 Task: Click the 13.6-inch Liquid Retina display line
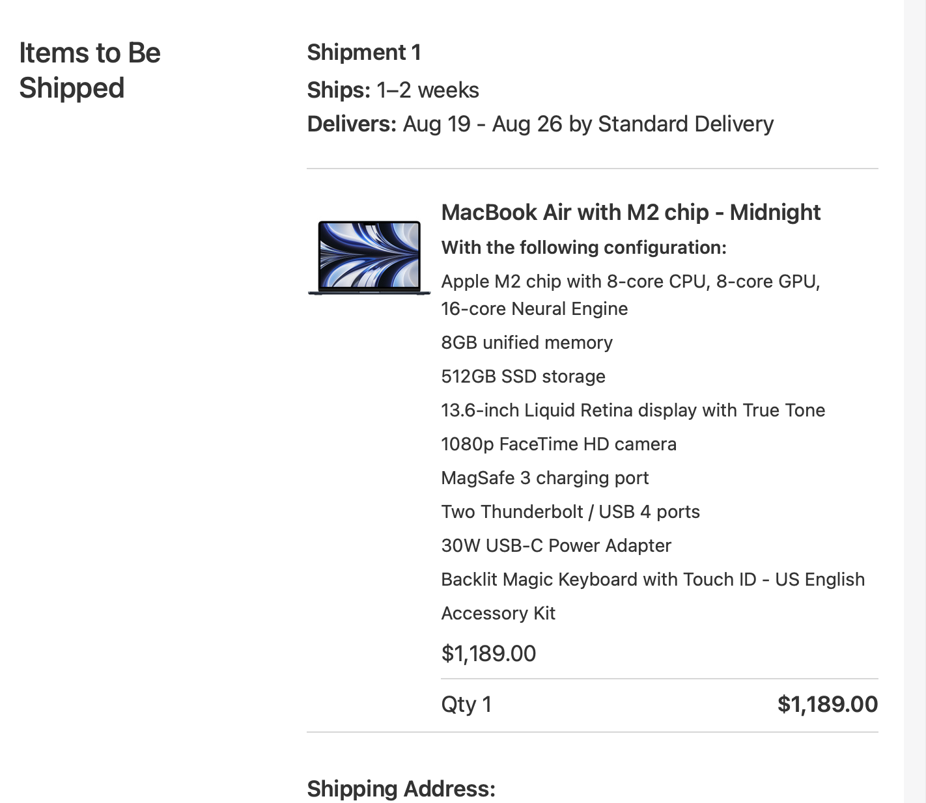click(x=632, y=410)
